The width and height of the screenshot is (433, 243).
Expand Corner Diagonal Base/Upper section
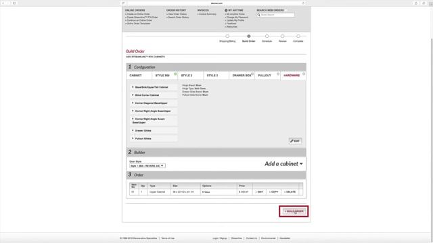(154, 103)
